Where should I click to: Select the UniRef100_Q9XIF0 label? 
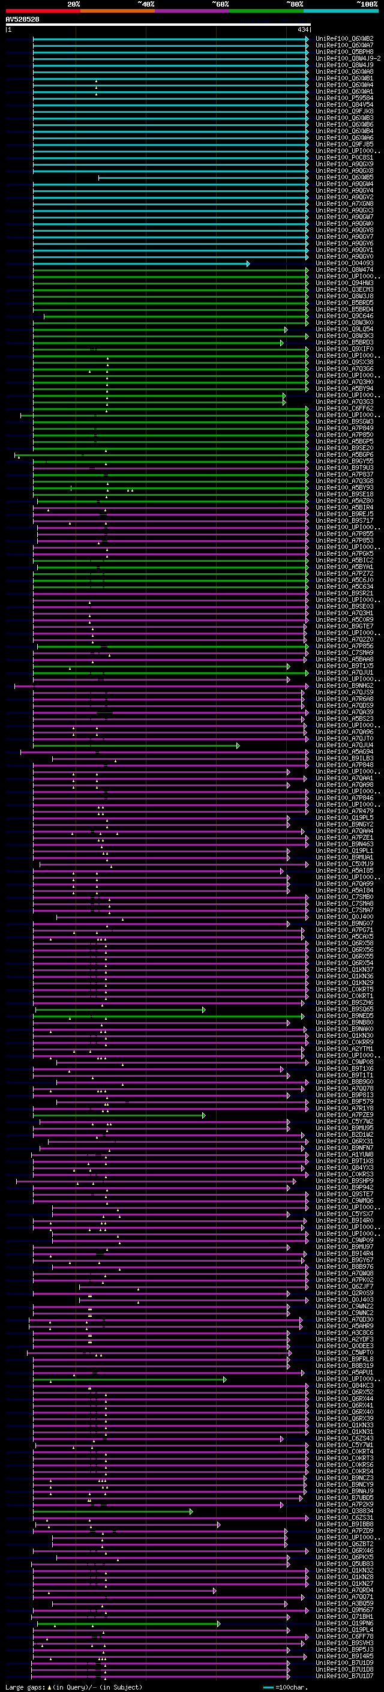[344, 349]
